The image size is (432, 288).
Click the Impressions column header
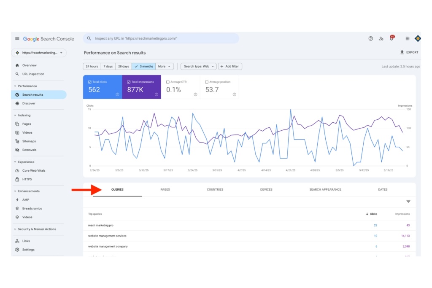tap(402, 214)
